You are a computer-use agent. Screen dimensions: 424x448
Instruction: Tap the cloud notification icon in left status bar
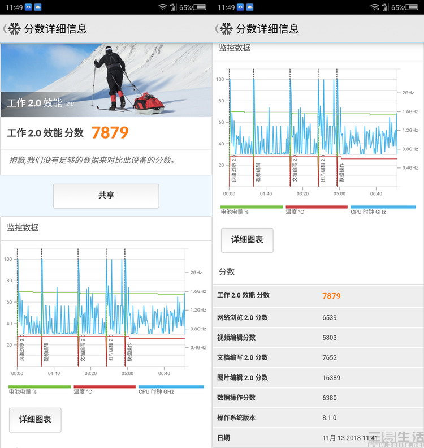37,7
